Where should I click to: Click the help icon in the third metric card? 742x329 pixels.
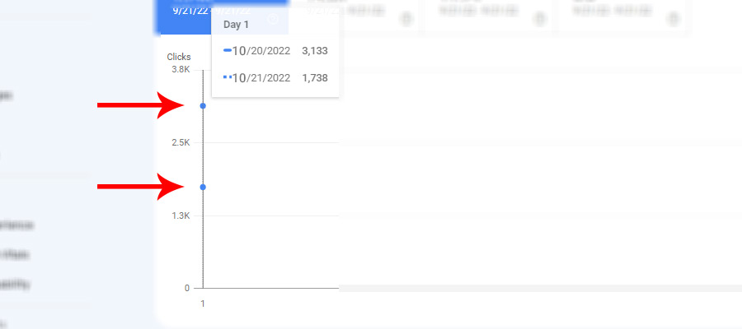coord(539,19)
